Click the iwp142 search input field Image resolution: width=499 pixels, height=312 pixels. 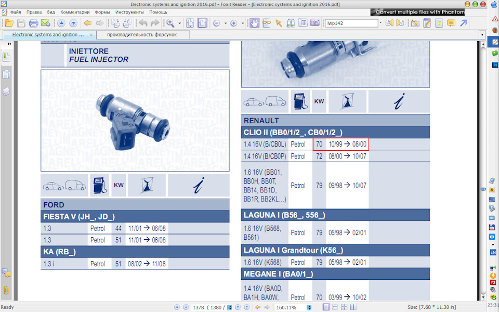click(x=351, y=23)
